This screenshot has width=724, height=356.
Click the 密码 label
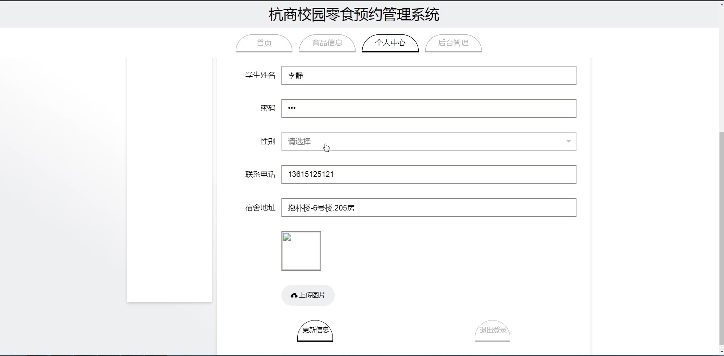268,108
